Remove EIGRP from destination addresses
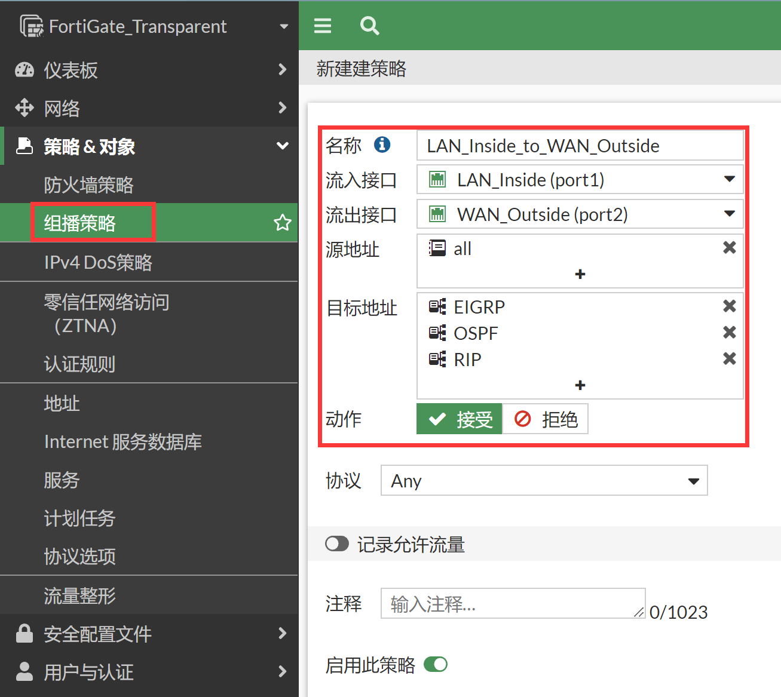 click(729, 306)
